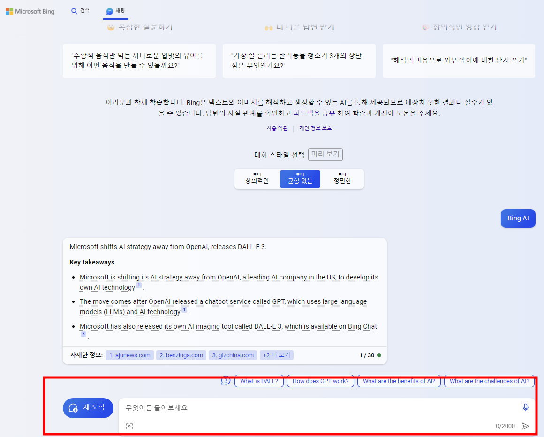
Task: Click citation 1 after 'AI technology' LLMs line
Action: click(184, 310)
